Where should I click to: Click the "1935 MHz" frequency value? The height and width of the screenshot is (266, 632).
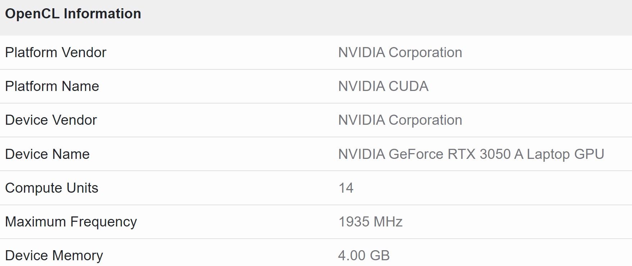(x=370, y=222)
